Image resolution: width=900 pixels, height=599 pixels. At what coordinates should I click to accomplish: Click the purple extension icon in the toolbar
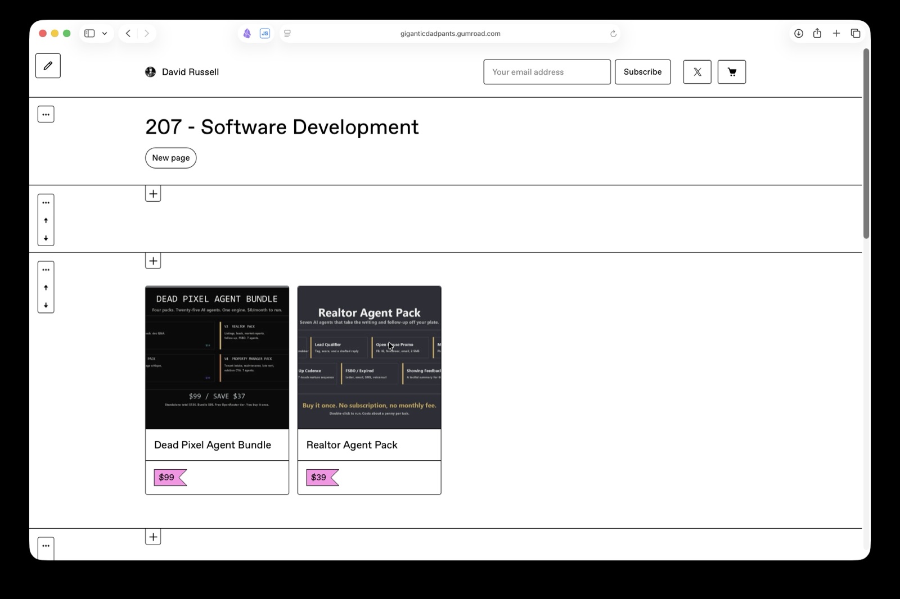(x=247, y=33)
